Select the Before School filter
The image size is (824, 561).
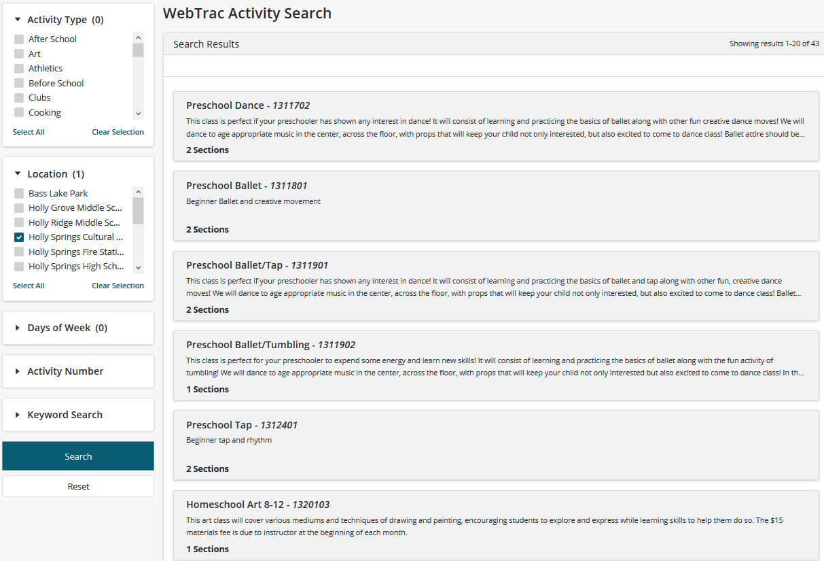coord(18,82)
